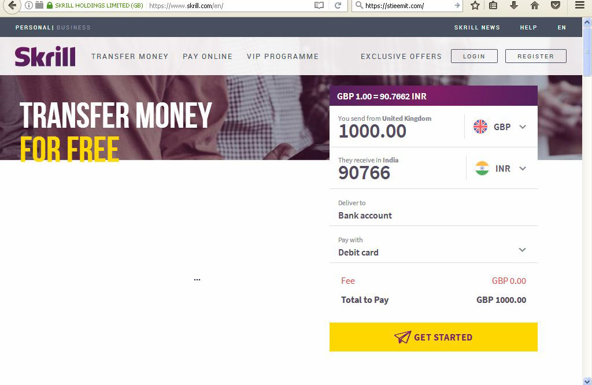
Task: Toggle reader view icon in the address bar
Action: 319,5
